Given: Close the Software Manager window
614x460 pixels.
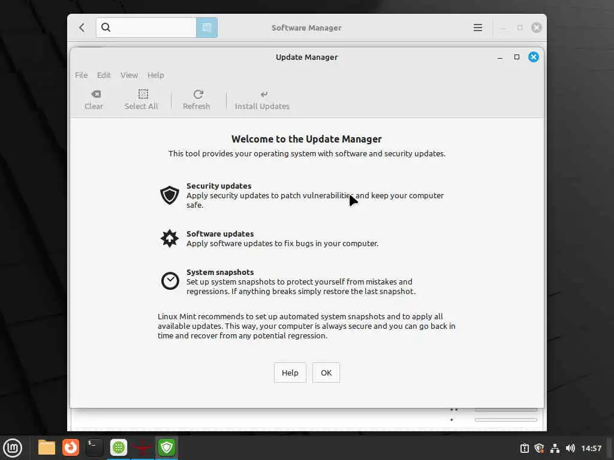Looking at the screenshot, I should click(537, 28).
